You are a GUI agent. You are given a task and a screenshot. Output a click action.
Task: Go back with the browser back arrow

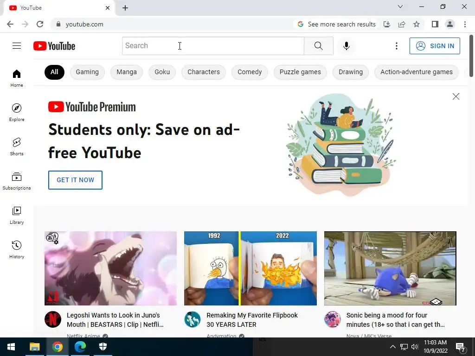(x=10, y=24)
